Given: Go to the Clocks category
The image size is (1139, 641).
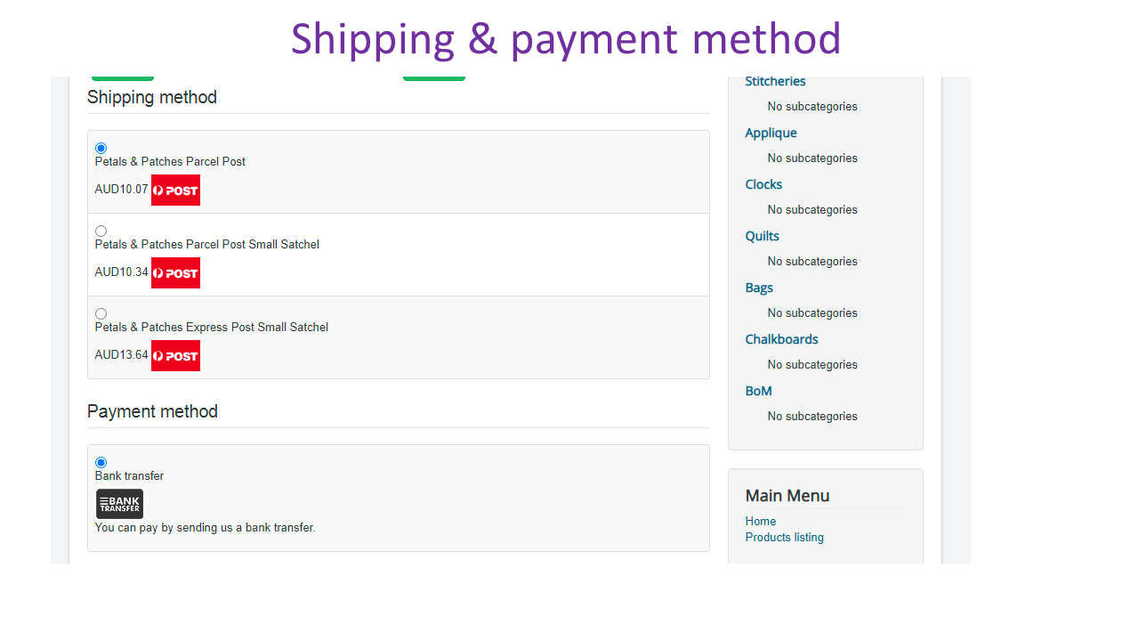Looking at the screenshot, I should click(x=763, y=184).
